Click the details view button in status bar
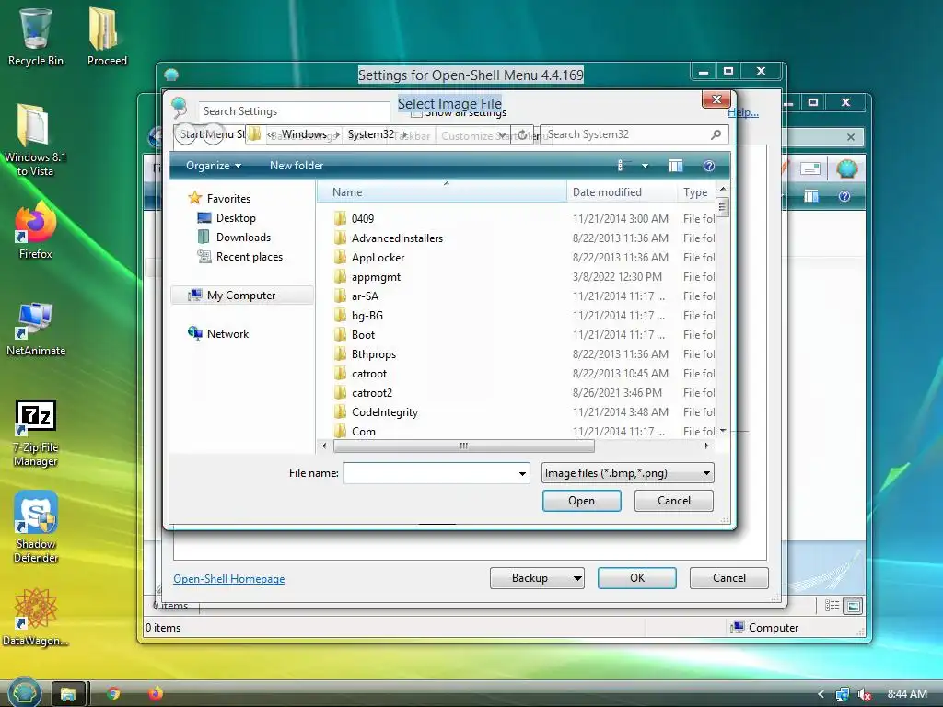Screen dimensions: 943x707 832,606
